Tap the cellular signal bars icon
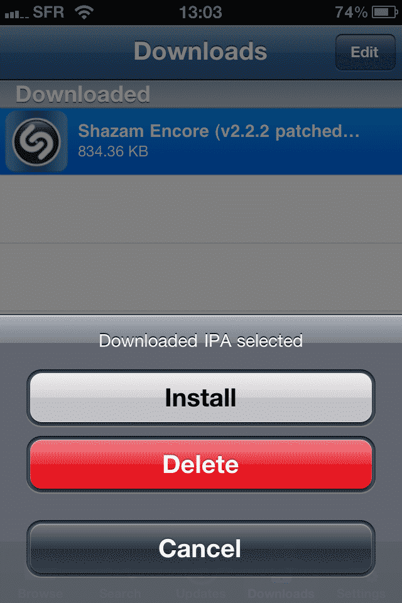Viewport: 402px width, 603px height. [16, 14]
